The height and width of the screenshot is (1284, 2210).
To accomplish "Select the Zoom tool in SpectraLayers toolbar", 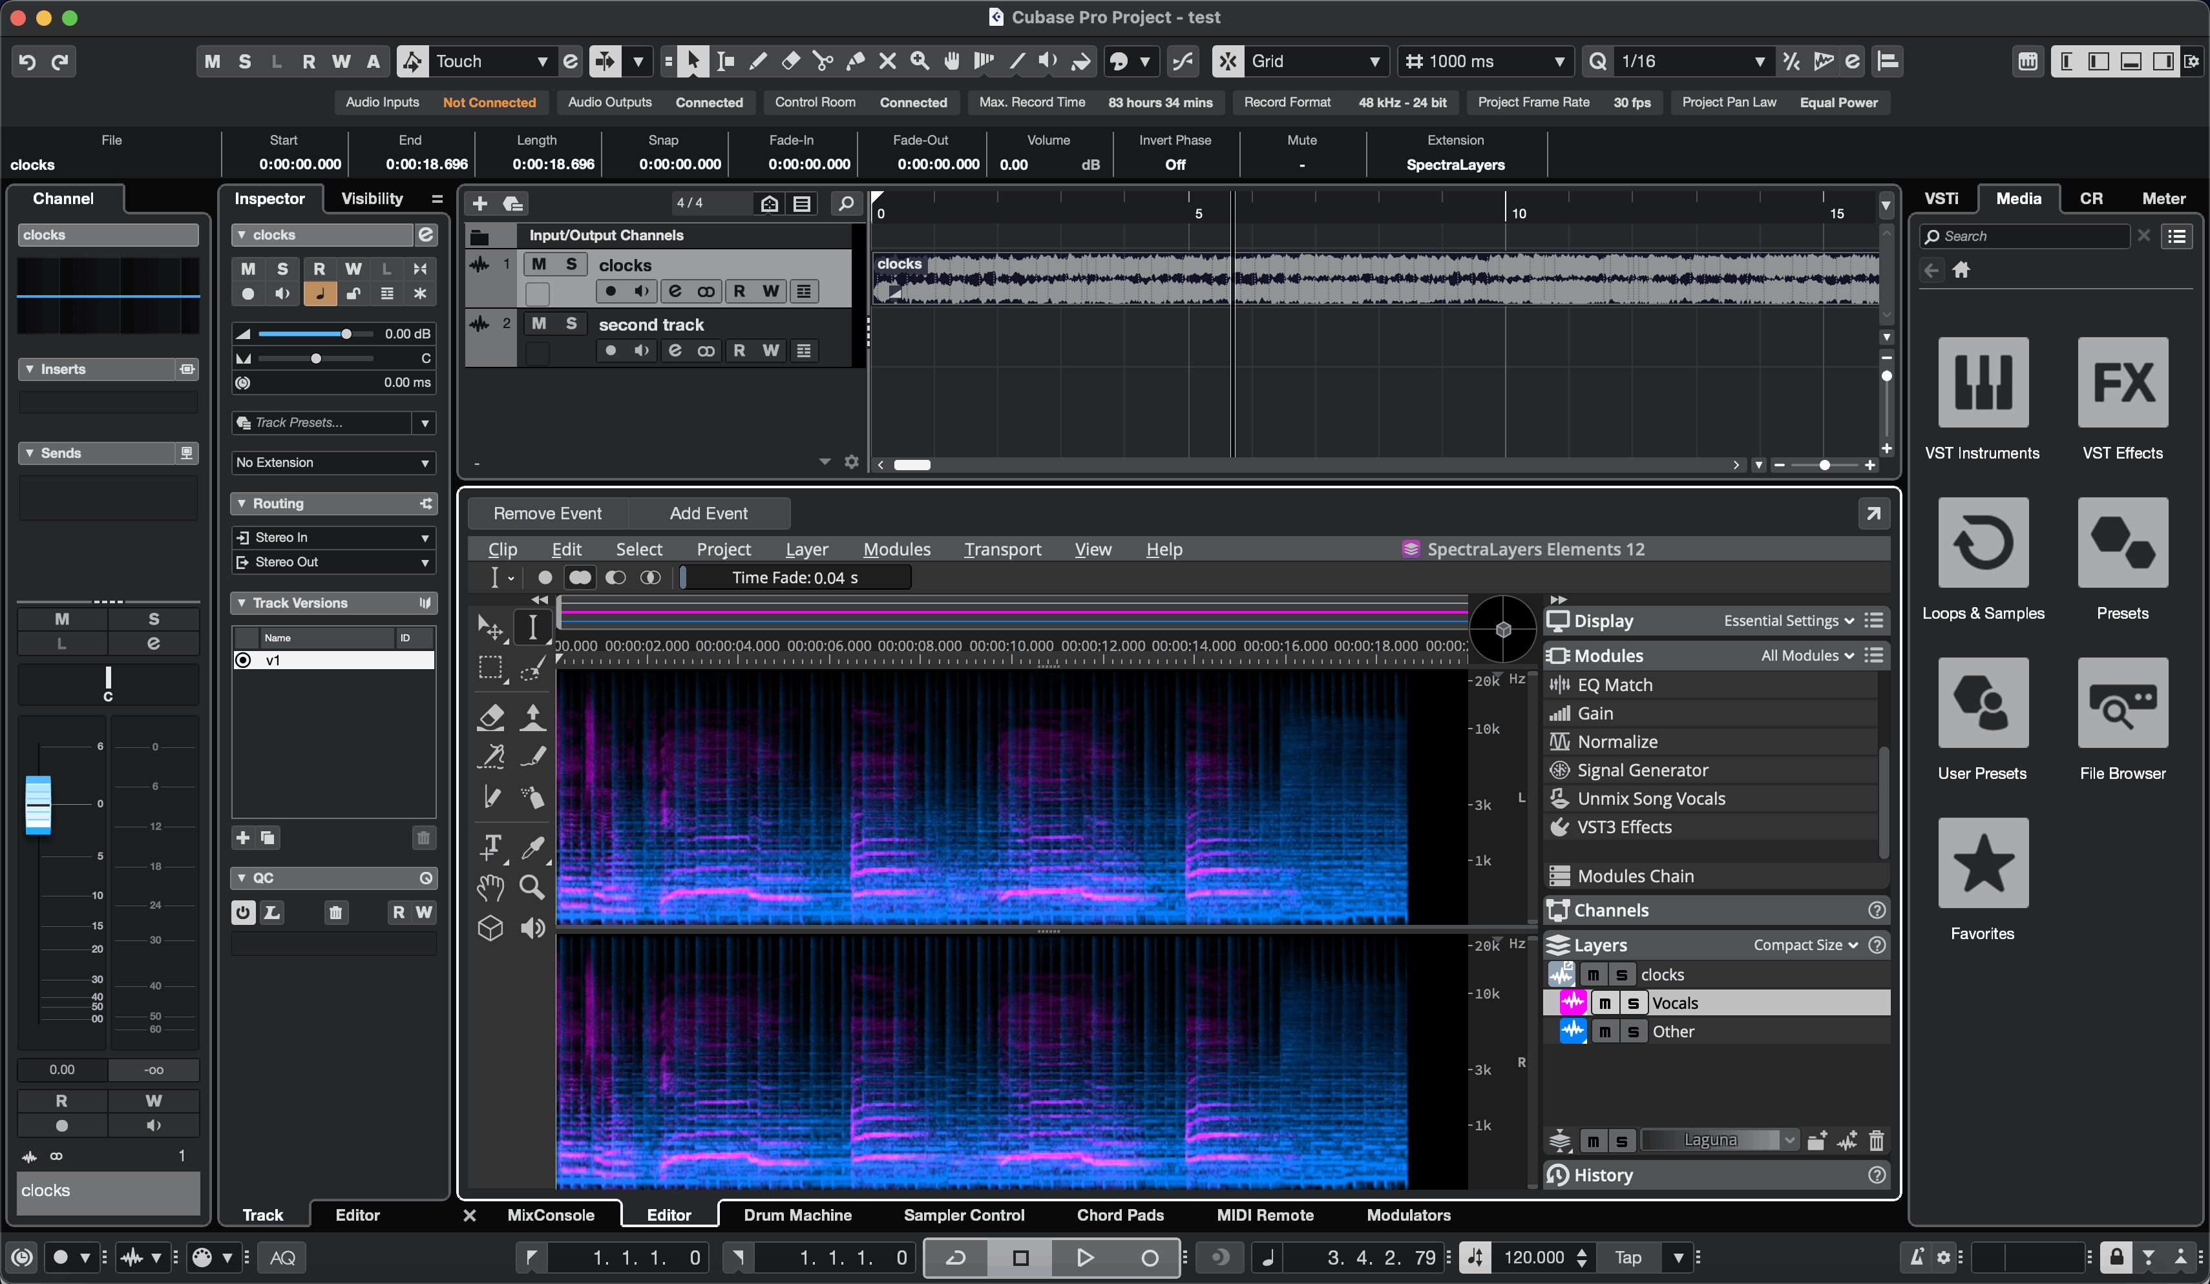I will pos(531,887).
